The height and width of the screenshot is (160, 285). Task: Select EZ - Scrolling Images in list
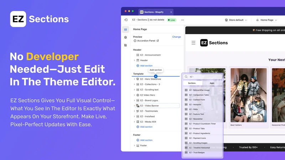point(198,143)
